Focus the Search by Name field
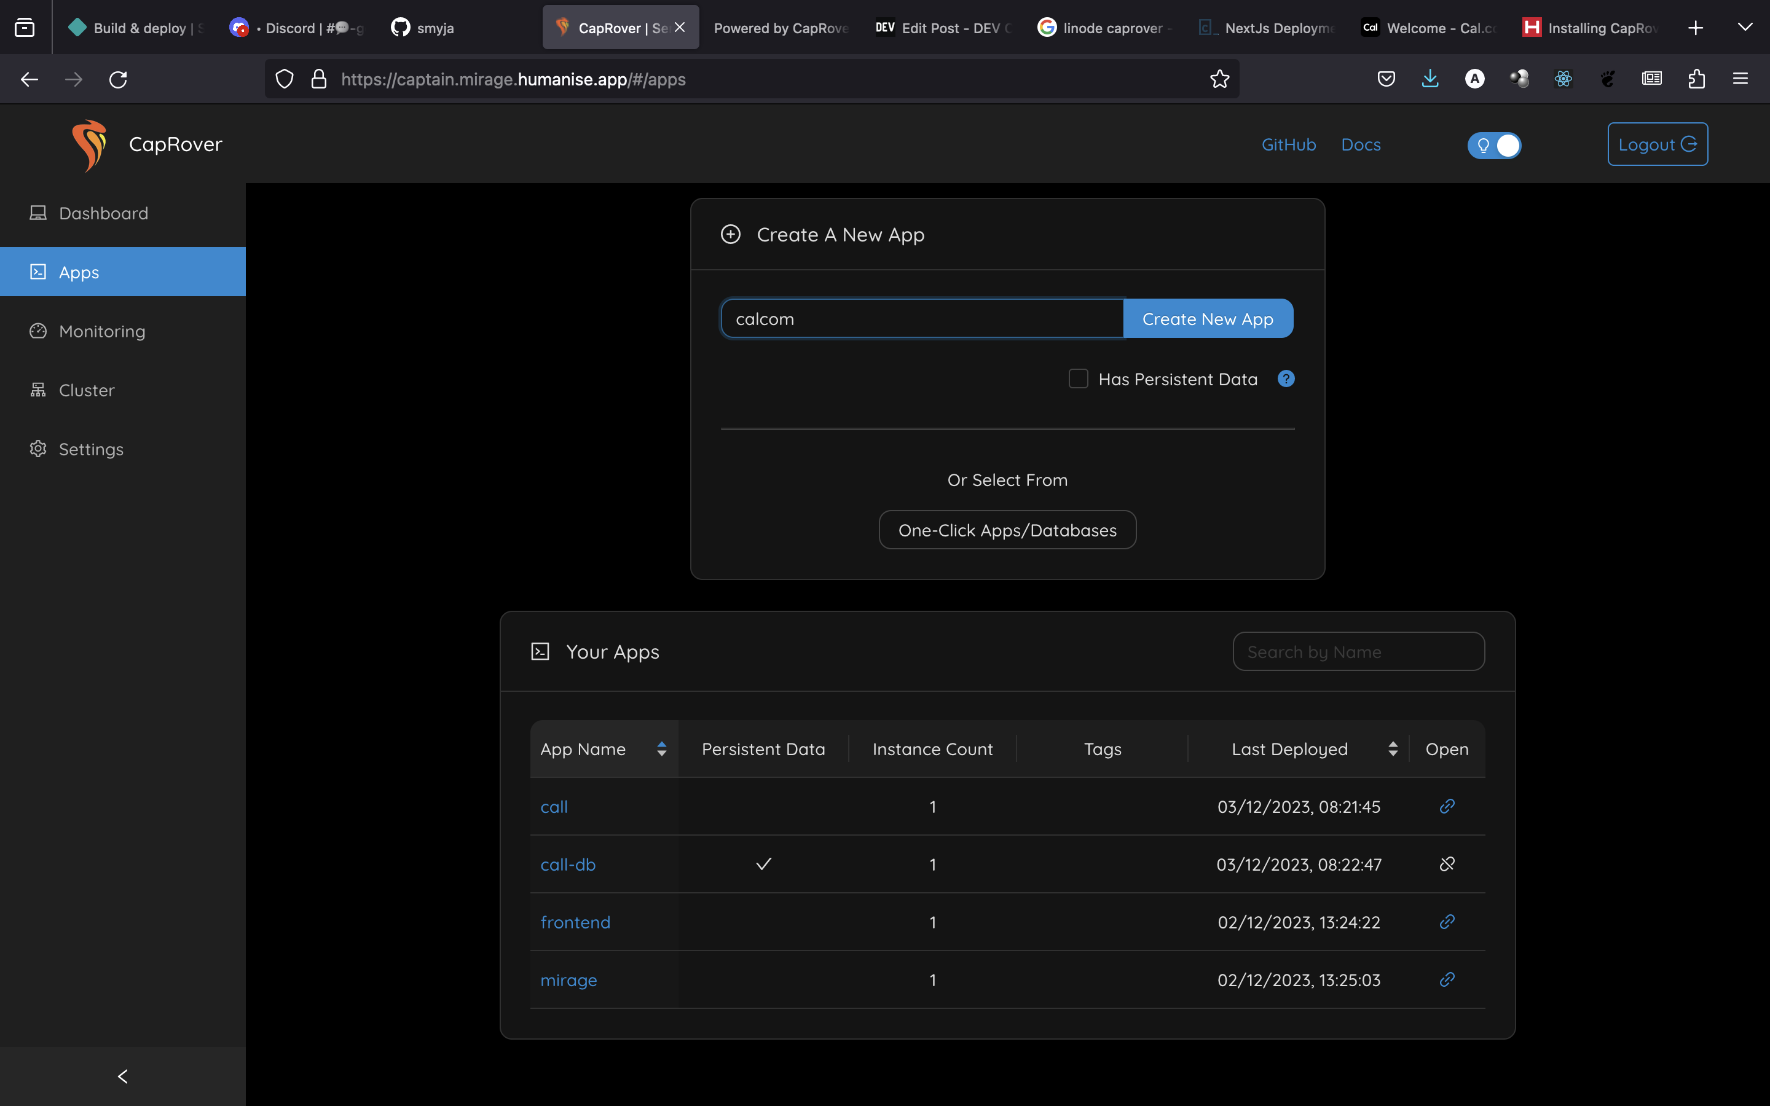This screenshot has height=1106, width=1770. pos(1358,652)
